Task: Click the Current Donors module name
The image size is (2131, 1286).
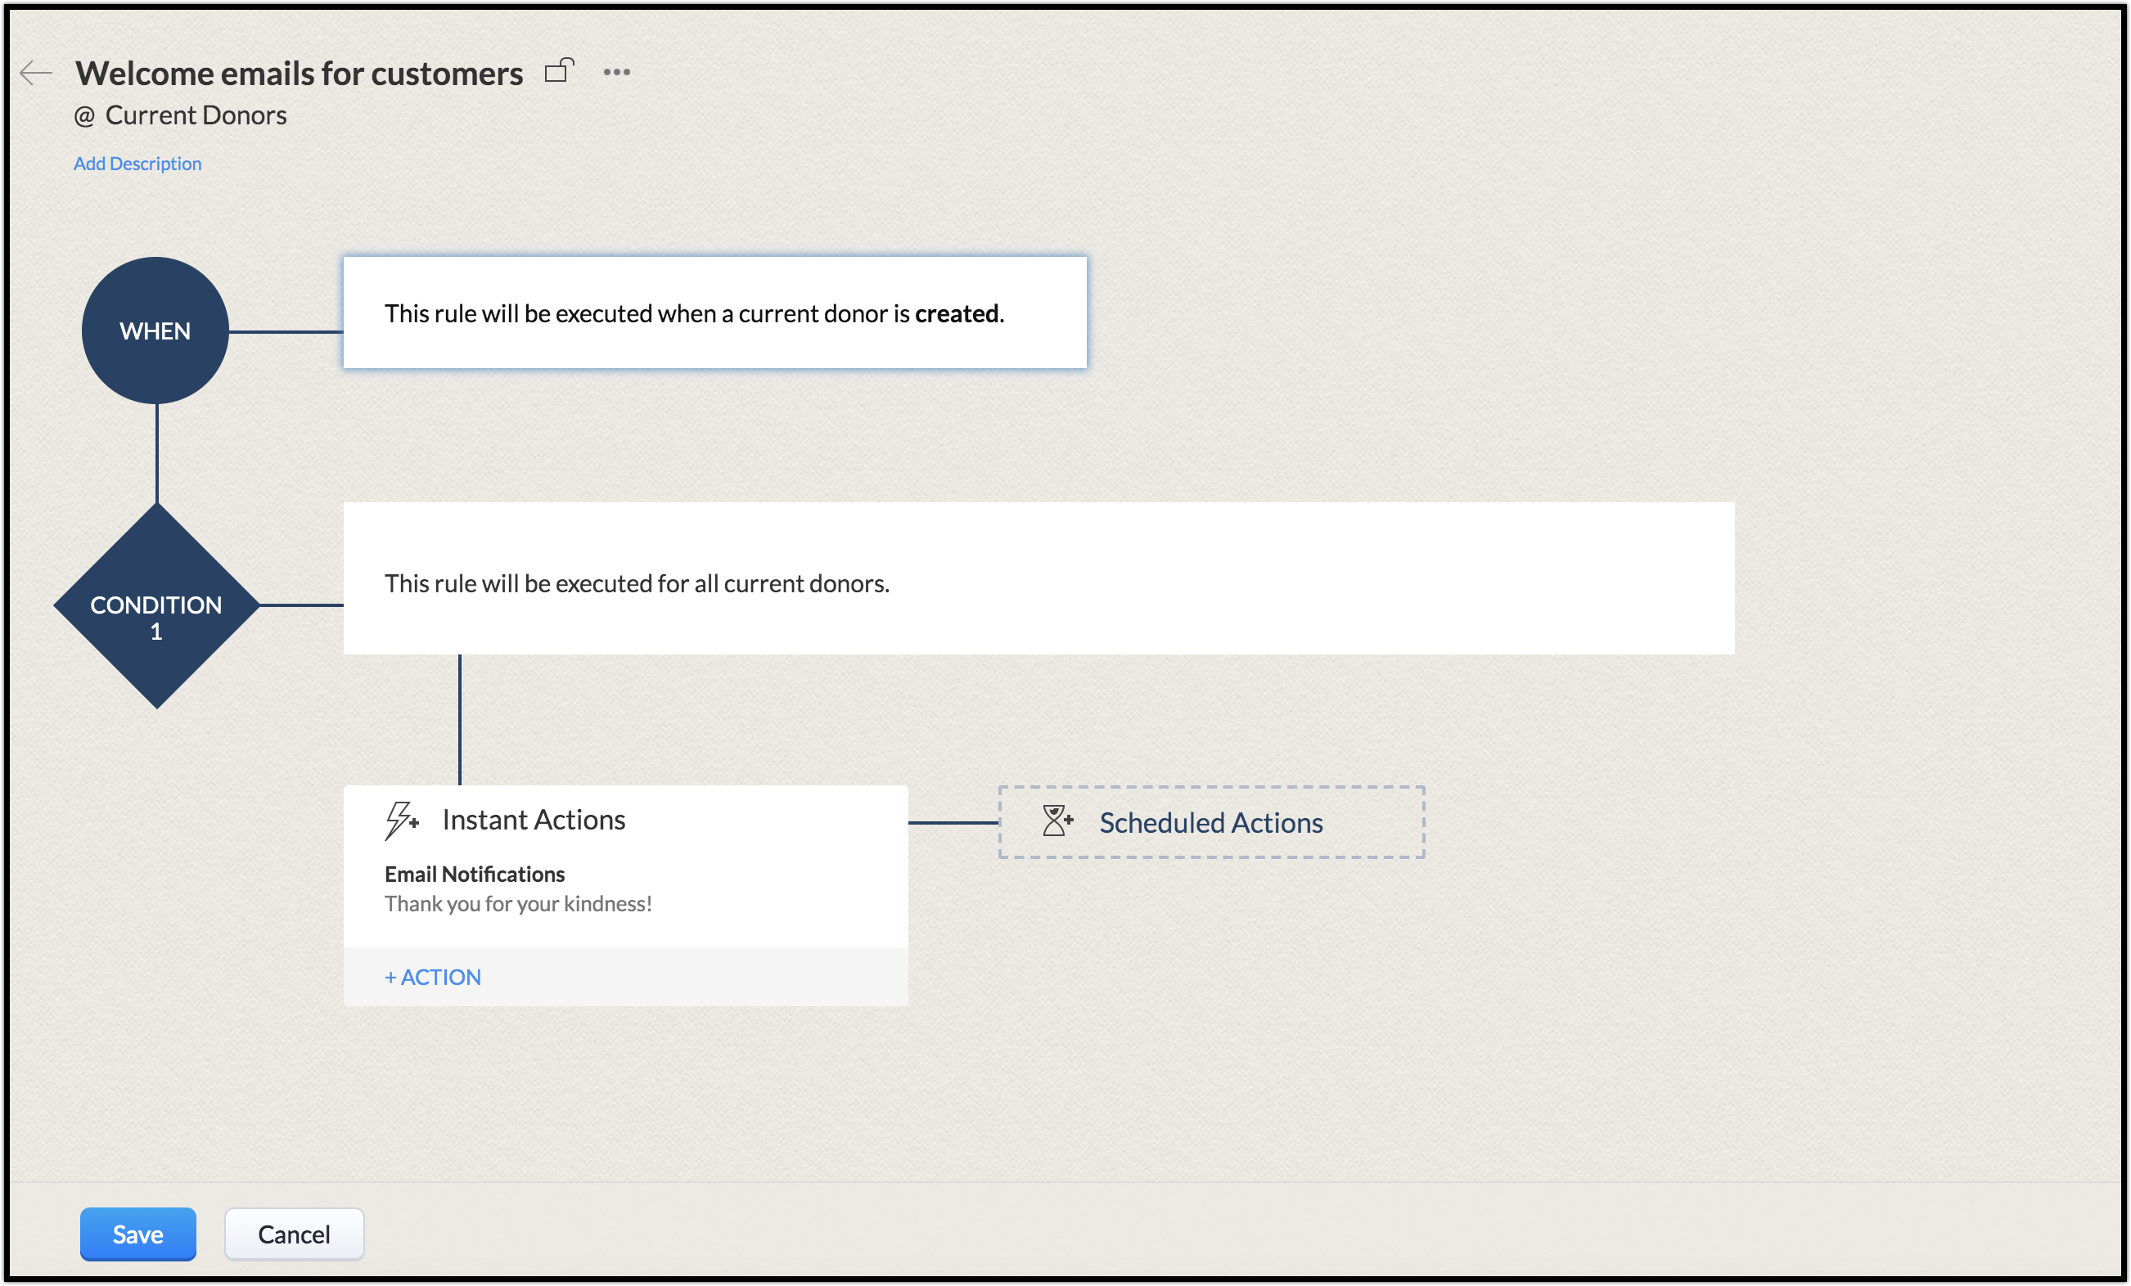Action: (196, 115)
